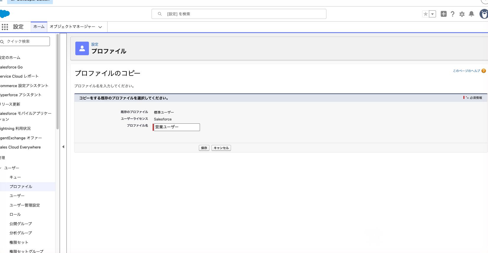Open the オブジェクトマネージャー tab

pyautogui.click(x=72, y=27)
